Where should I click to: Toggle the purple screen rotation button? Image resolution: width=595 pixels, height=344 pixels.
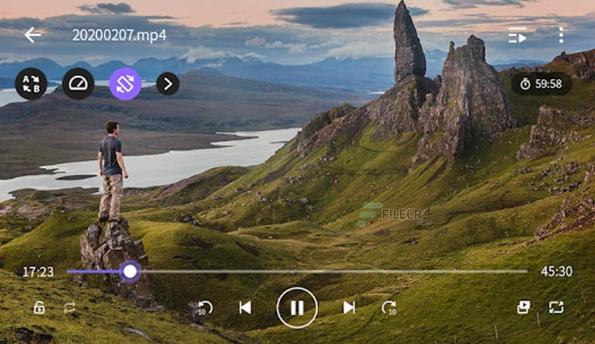click(x=125, y=84)
